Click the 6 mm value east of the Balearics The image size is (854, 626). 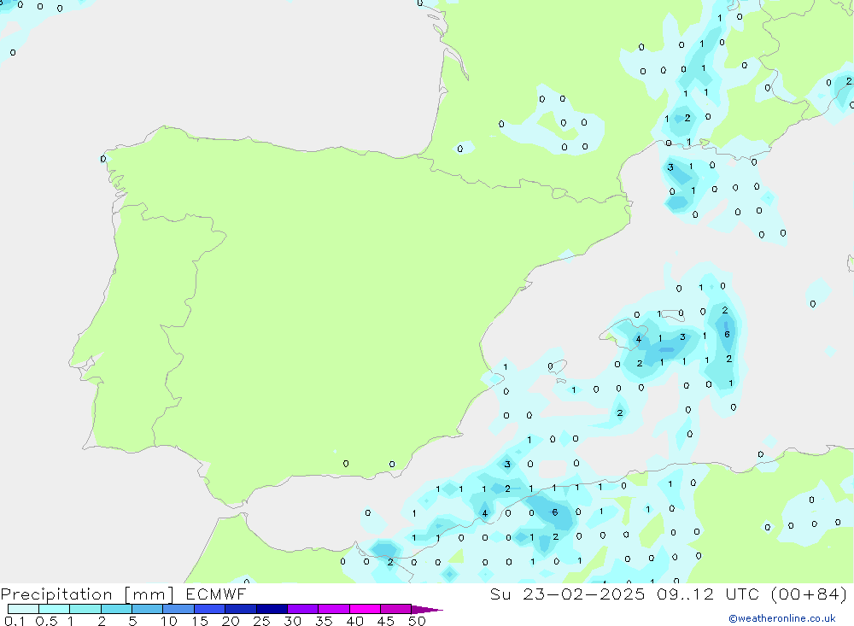click(x=727, y=334)
